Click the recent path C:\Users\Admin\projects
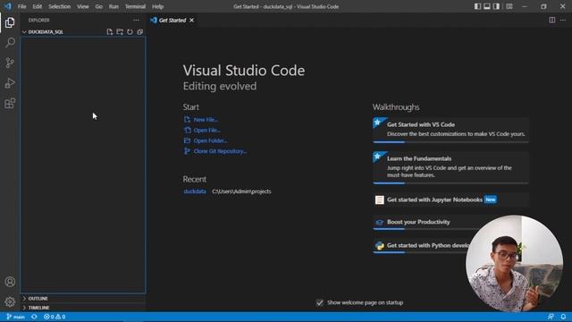 pos(241,191)
